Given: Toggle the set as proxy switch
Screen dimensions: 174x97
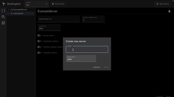Looking at the screenshot, I should click(x=39, y=35).
